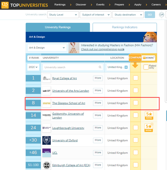The image size is (167, 170).
Task: Click the Goldsmiths logo thumbnail
Action: [x=46, y=116]
